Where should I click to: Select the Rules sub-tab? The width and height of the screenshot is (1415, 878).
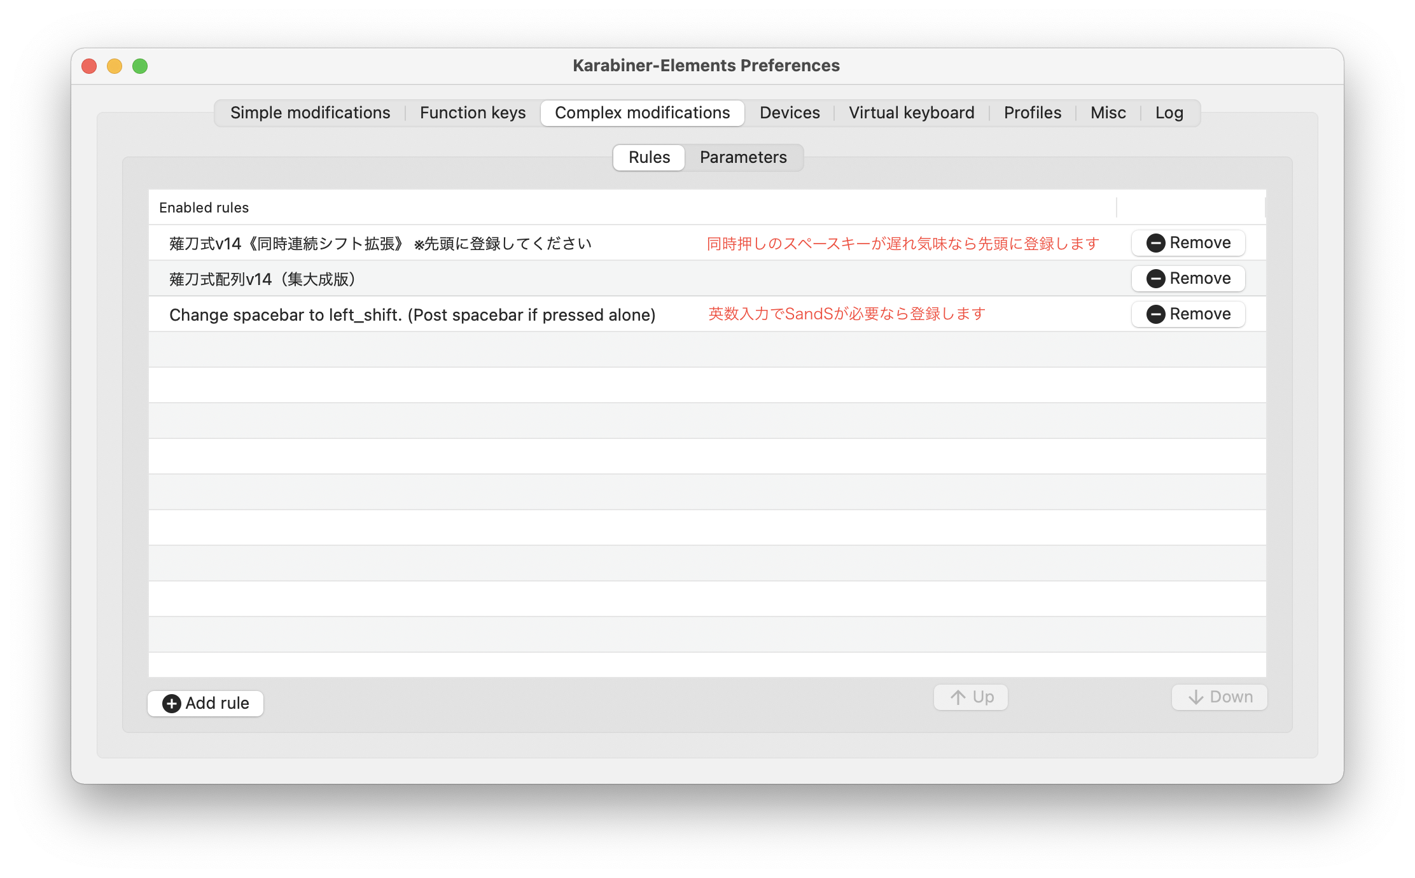click(649, 157)
